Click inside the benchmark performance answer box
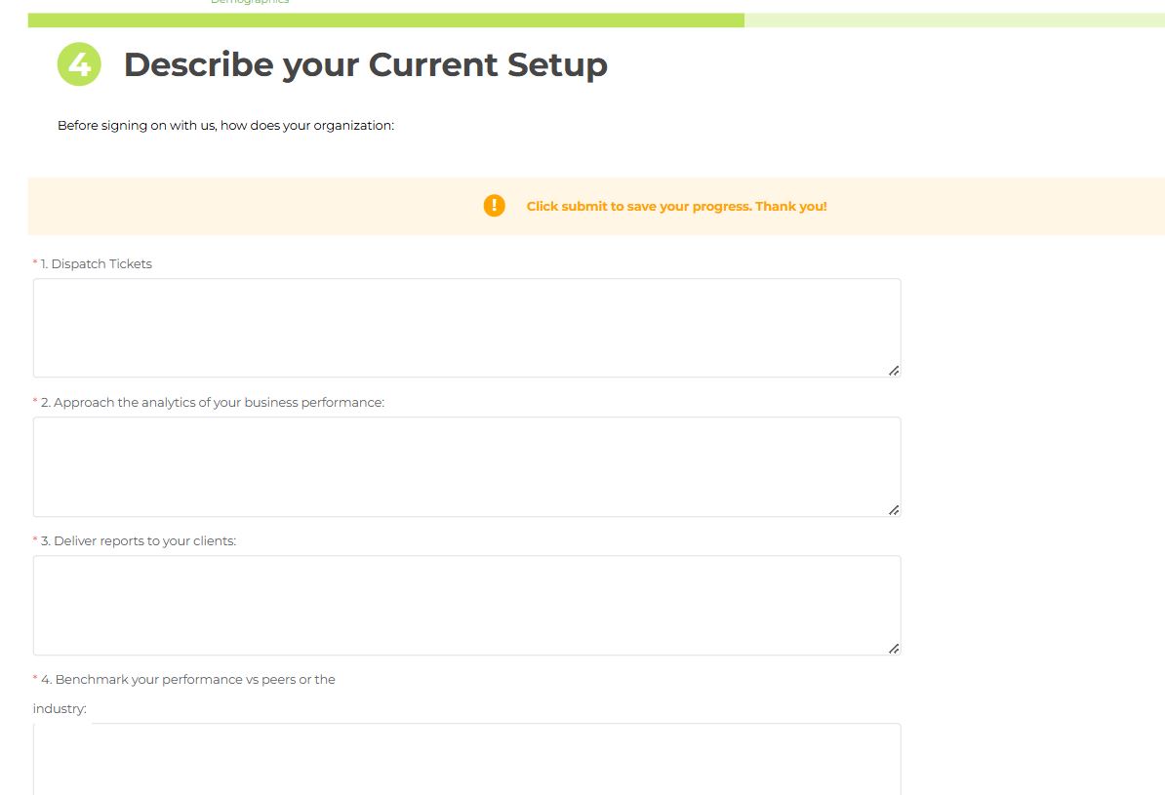Viewport: 1165px width, 795px height. pos(466,761)
